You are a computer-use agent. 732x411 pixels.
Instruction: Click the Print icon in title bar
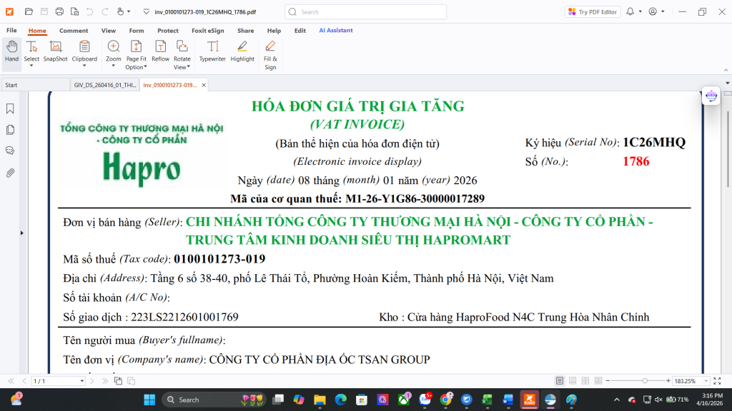pos(59,12)
